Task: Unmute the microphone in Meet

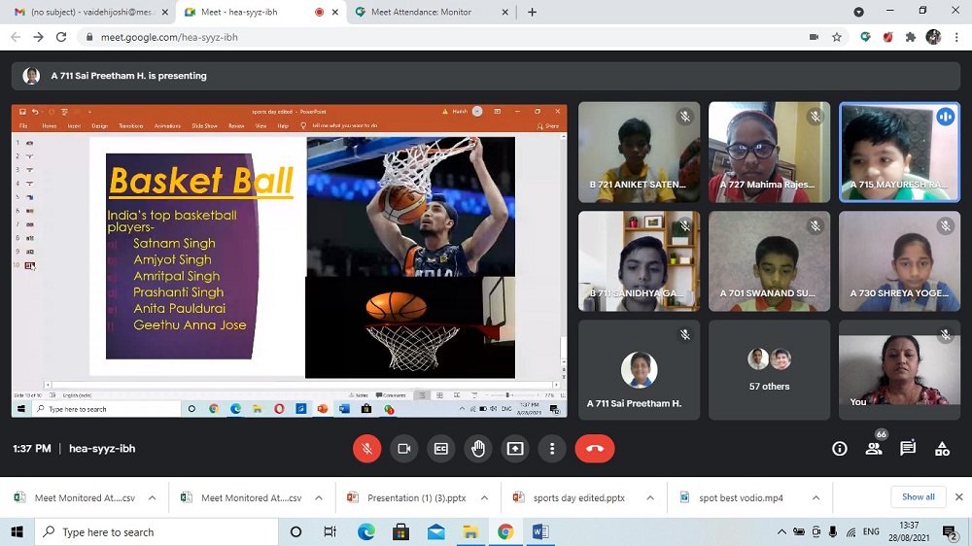Action: [366, 449]
